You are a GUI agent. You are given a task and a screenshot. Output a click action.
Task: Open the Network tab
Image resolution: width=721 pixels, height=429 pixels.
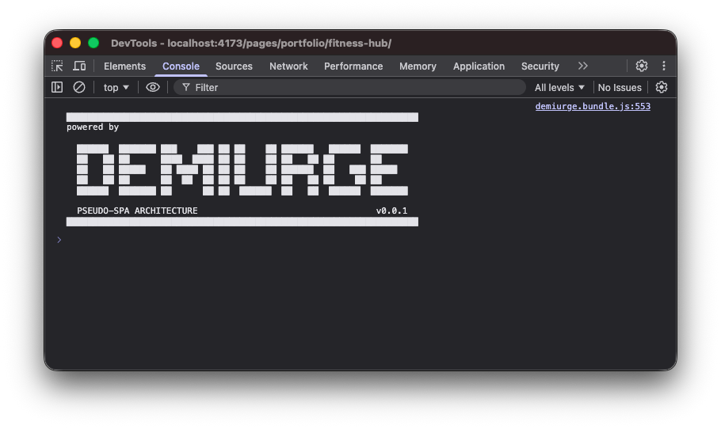(288, 66)
